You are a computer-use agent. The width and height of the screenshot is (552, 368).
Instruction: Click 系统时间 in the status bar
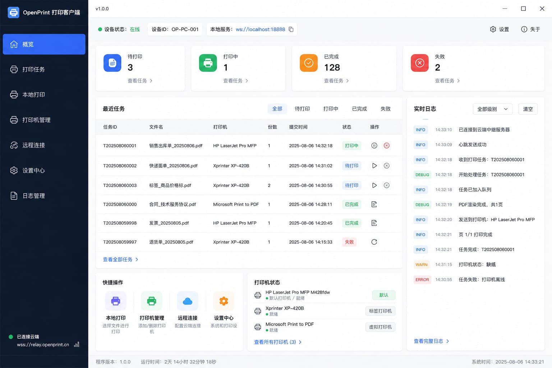(508, 362)
